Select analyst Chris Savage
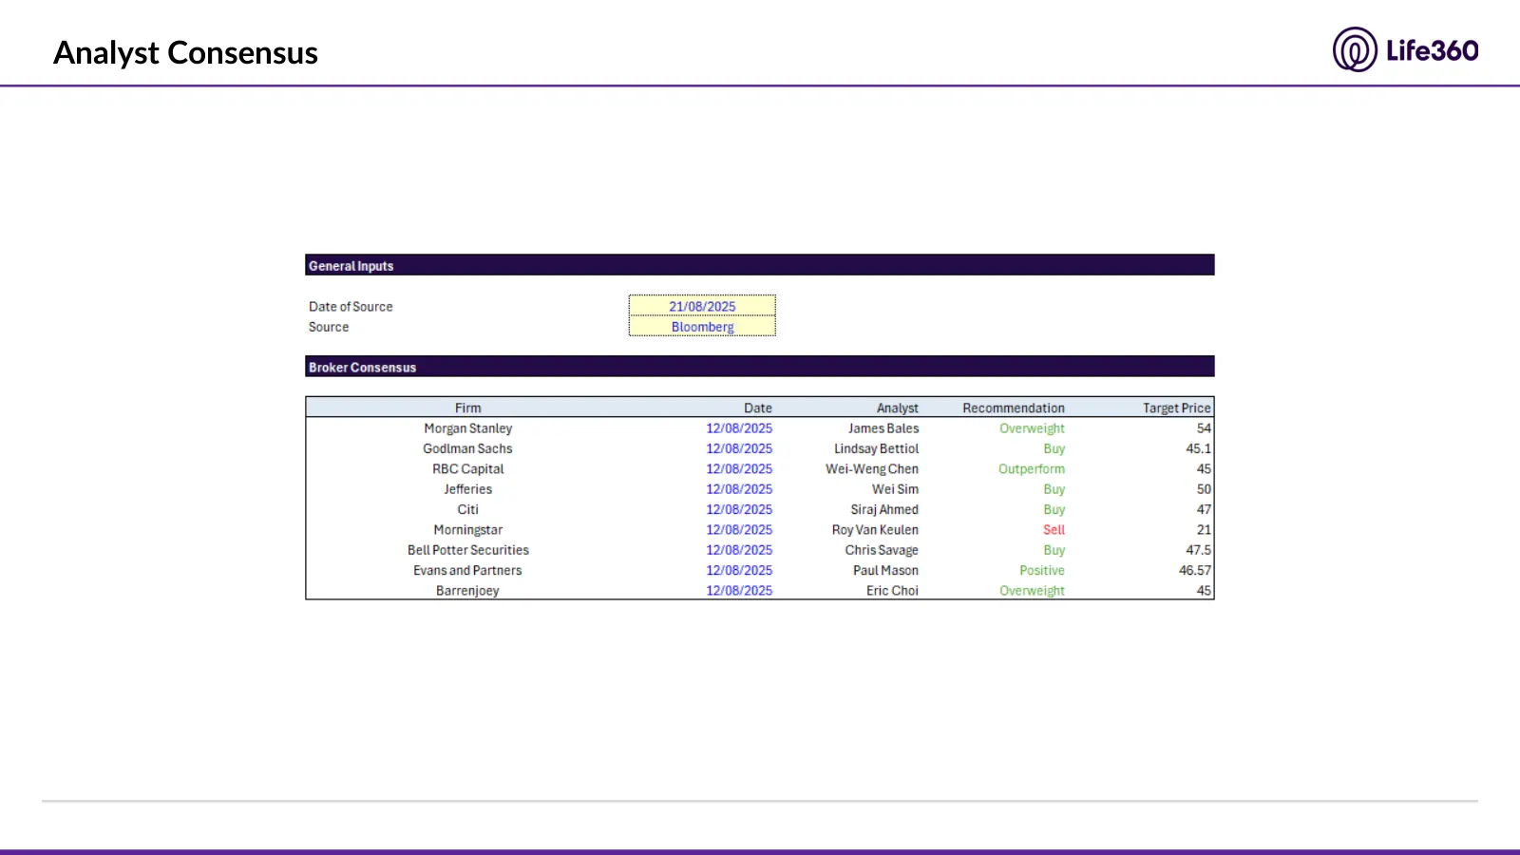The height and width of the screenshot is (855, 1520). (882, 550)
